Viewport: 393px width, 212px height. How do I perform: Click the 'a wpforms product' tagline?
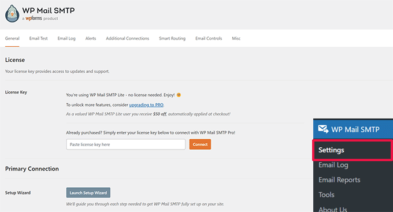coord(40,18)
